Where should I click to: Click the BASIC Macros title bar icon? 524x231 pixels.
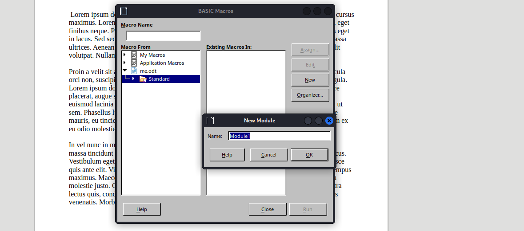[124, 11]
